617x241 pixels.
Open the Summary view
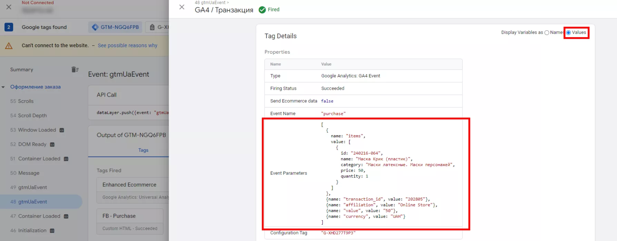(x=22, y=69)
